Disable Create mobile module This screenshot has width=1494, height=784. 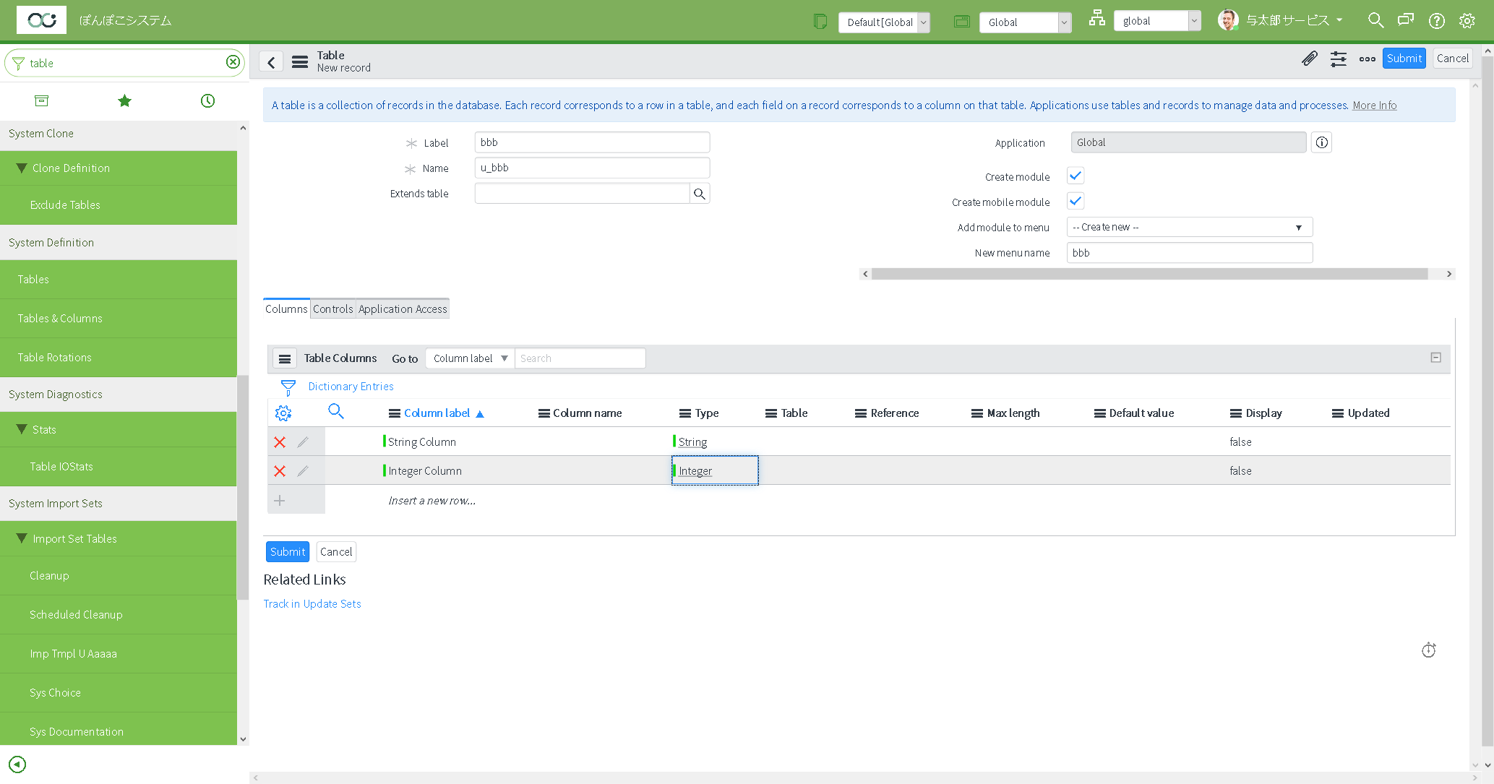tap(1075, 201)
